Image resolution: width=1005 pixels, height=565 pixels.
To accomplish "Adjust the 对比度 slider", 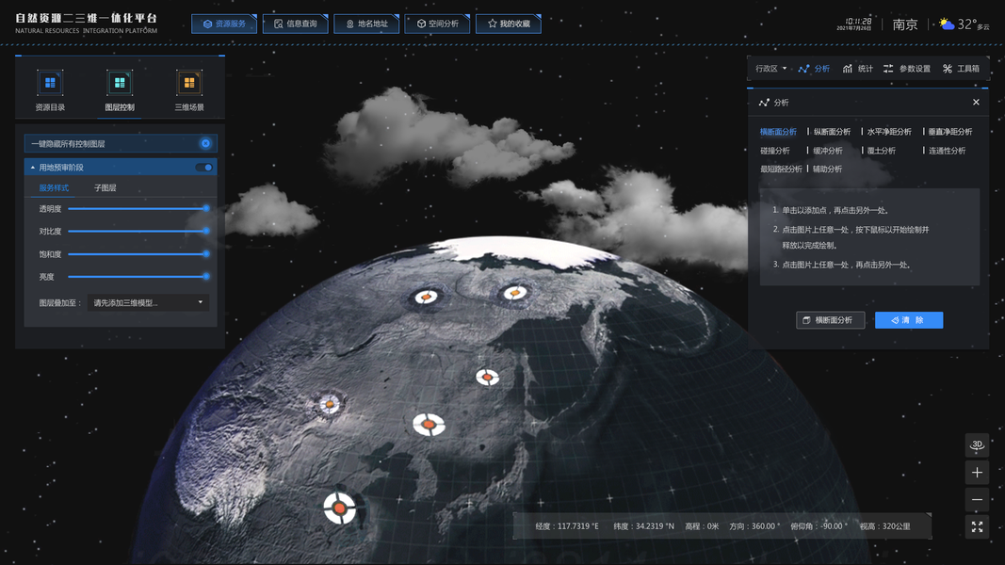I will click(x=138, y=231).
